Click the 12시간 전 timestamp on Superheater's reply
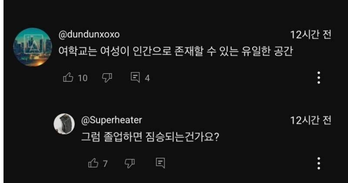Image resolution: width=348 pixels, height=183 pixels. [311, 120]
